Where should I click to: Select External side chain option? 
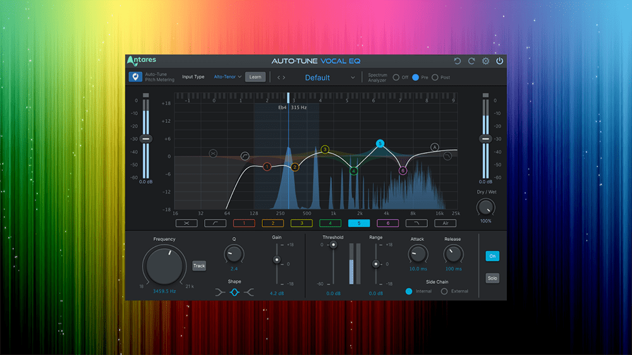point(444,291)
